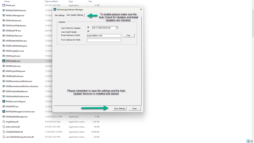Click the update date time stepper arrows

[x=117, y=28]
